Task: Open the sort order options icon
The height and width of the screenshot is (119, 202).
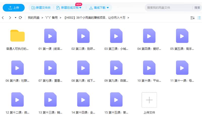Action: point(192,18)
